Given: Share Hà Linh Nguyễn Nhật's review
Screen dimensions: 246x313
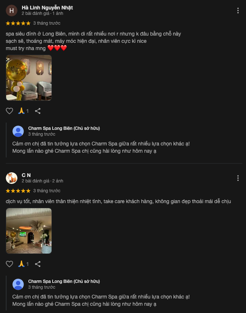Looking at the screenshot, I should pos(38,111).
